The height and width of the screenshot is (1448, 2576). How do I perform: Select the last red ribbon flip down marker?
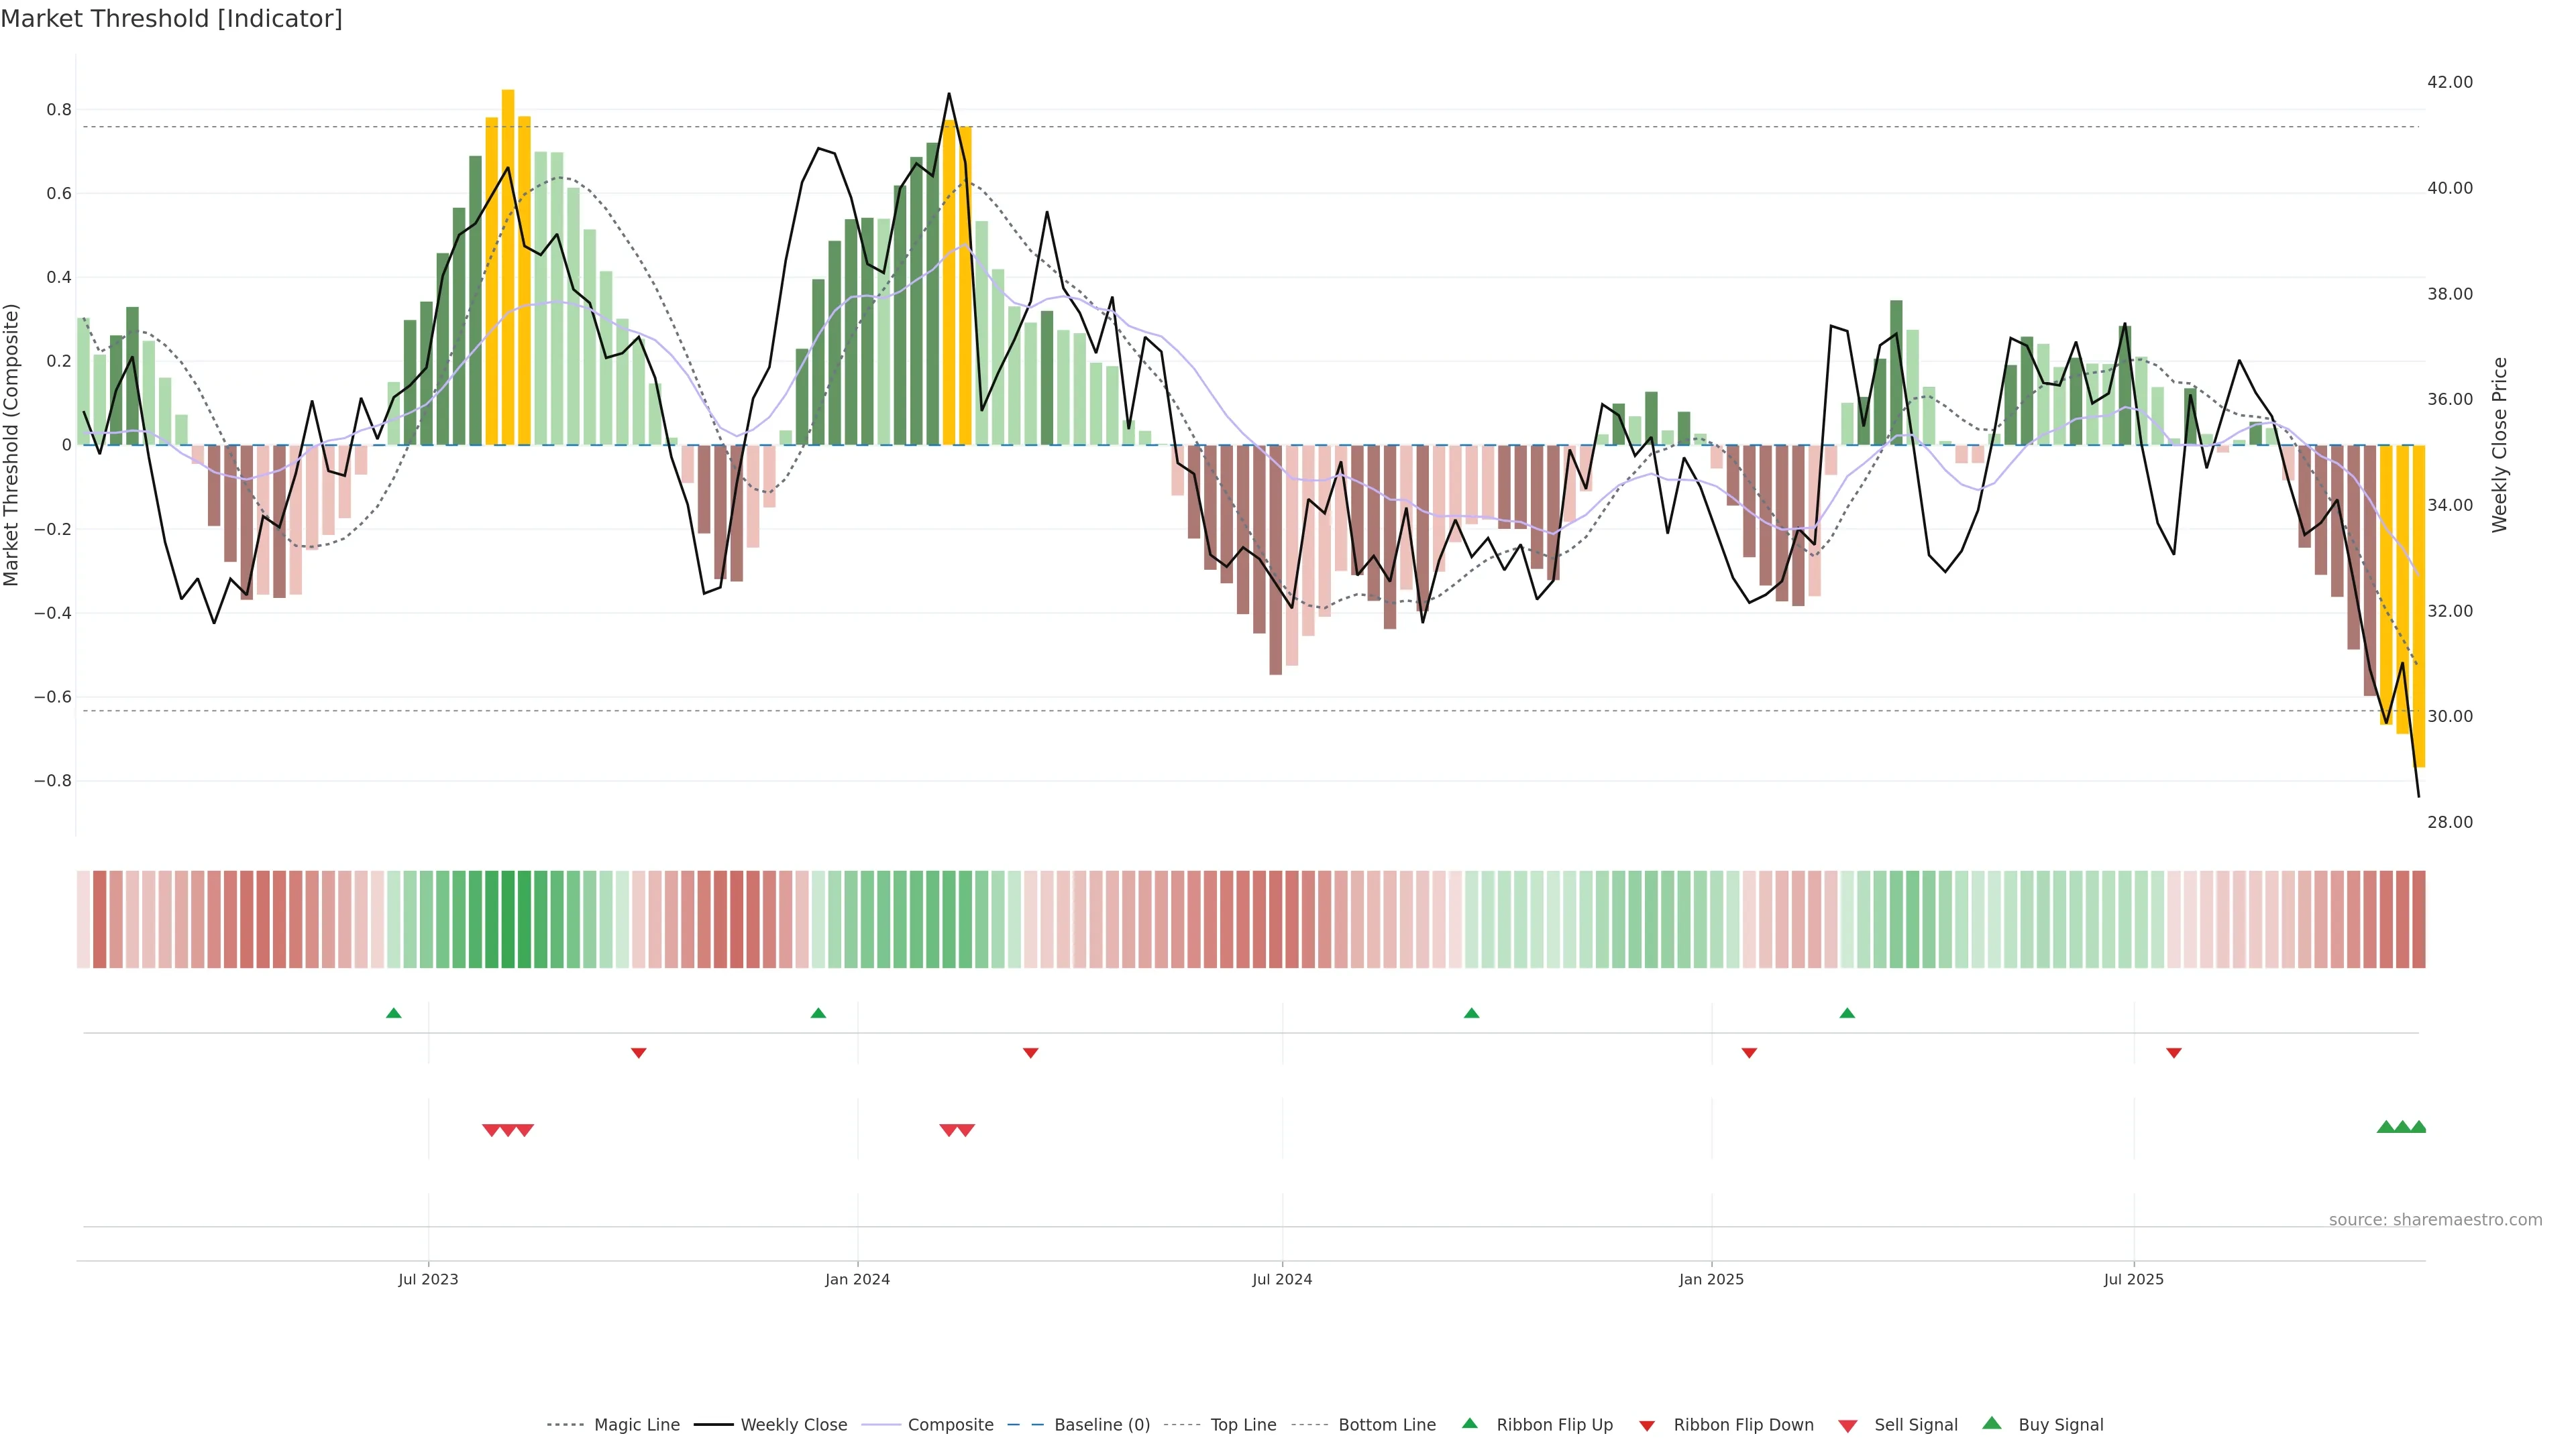[2173, 1053]
